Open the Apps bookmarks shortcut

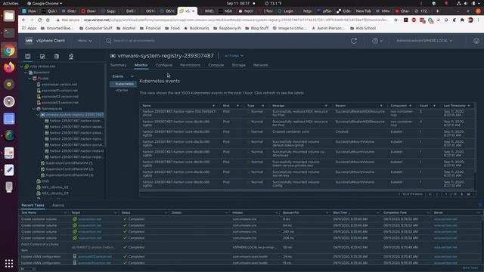[x=29, y=28]
